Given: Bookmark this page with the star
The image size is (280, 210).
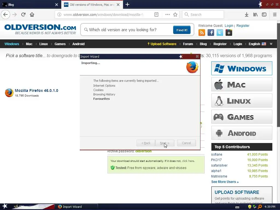Looking at the screenshot, I should [x=175, y=14].
